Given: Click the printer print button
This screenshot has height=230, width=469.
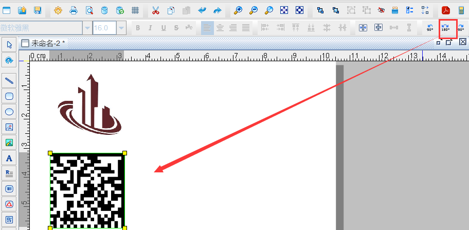Looking at the screenshot, I should pos(74,10).
